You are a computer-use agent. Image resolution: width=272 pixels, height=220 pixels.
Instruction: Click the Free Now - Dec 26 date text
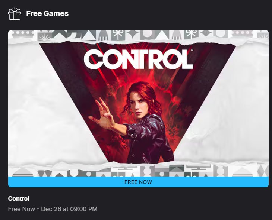point(53,209)
